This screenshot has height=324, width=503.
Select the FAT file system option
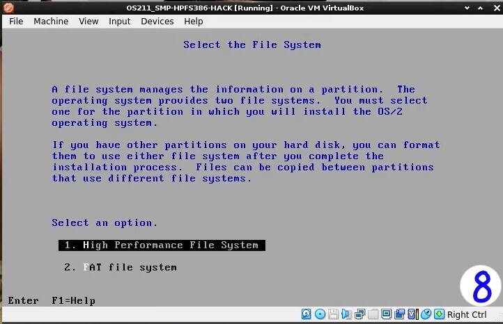pos(121,267)
